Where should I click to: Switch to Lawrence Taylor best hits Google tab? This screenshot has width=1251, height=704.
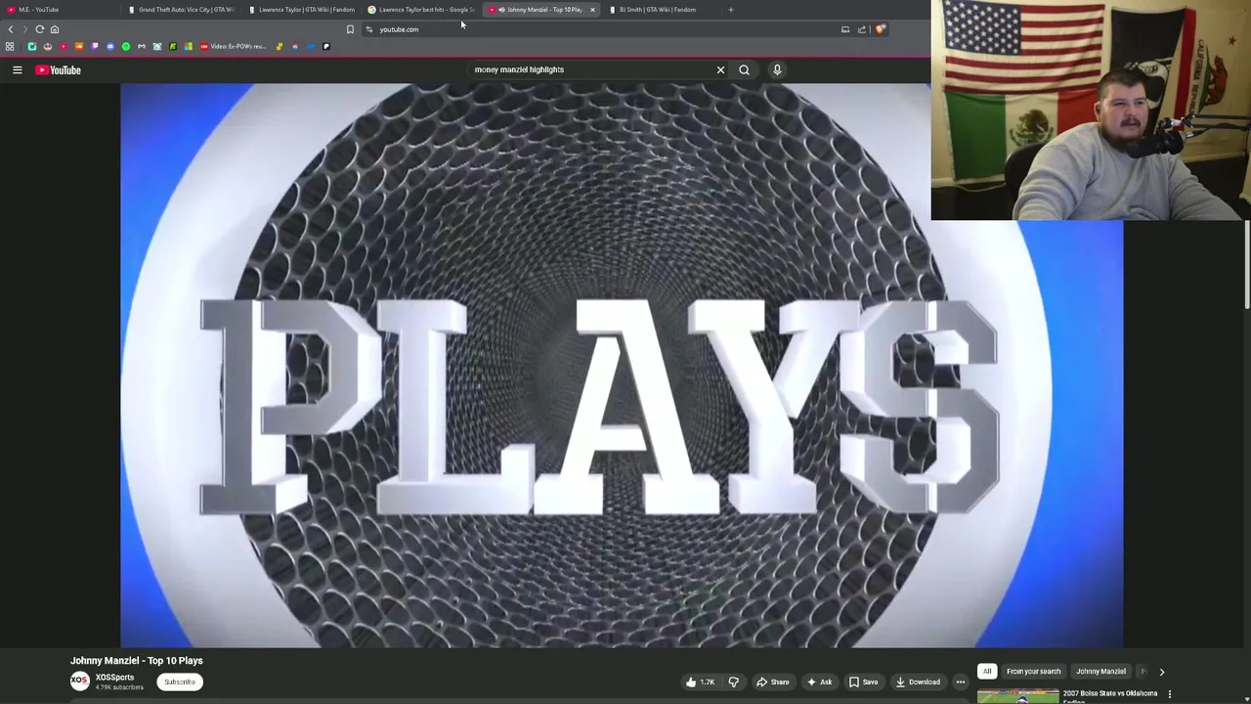[422, 10]
